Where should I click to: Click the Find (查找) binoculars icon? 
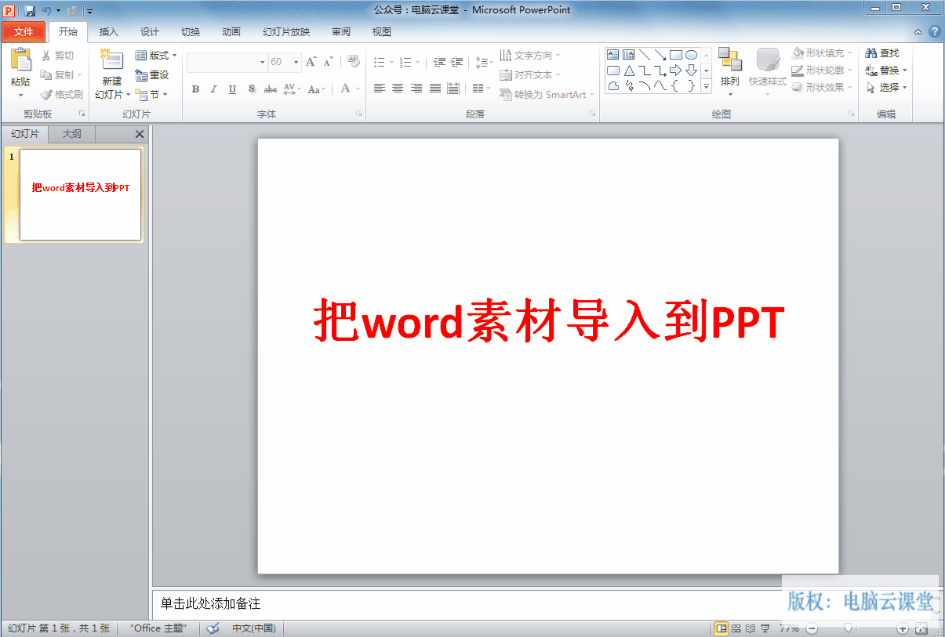(870, 53)
